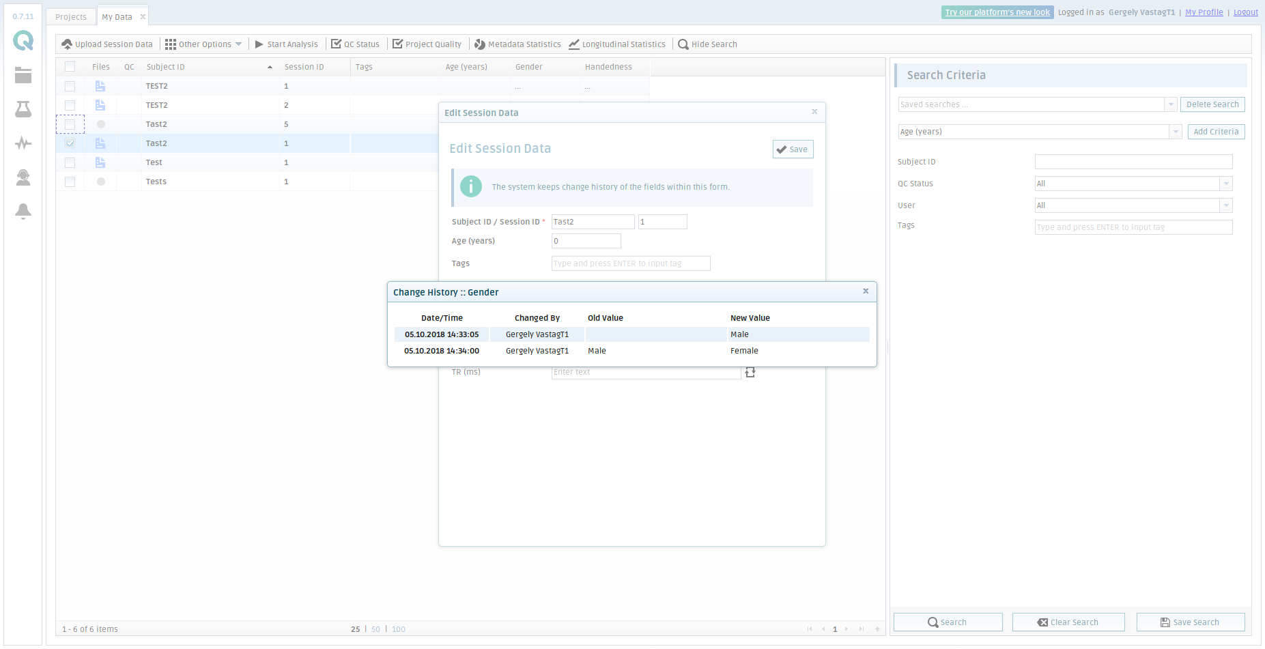Check the Tast2 session 5 row checkbox
1265x649 pixels.
pyautogui.click(x=70, y=124)
